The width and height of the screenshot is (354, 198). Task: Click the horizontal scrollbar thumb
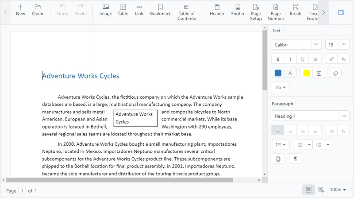[x=119, y=180]
